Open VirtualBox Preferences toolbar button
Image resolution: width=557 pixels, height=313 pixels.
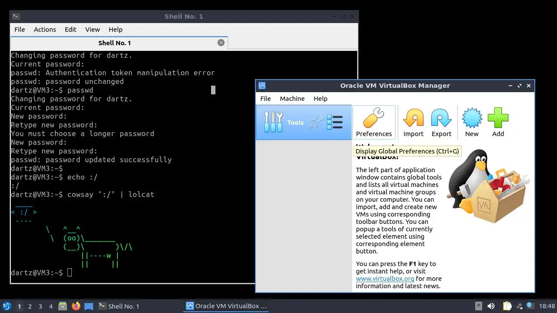pyautogui.click(x=374, y=122)
